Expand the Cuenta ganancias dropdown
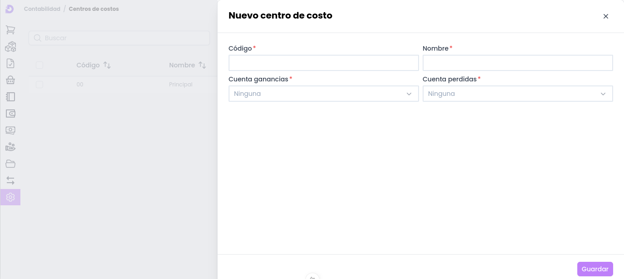Image resolution: width=624 pixels, height=279 pixels. click(323, 94)
